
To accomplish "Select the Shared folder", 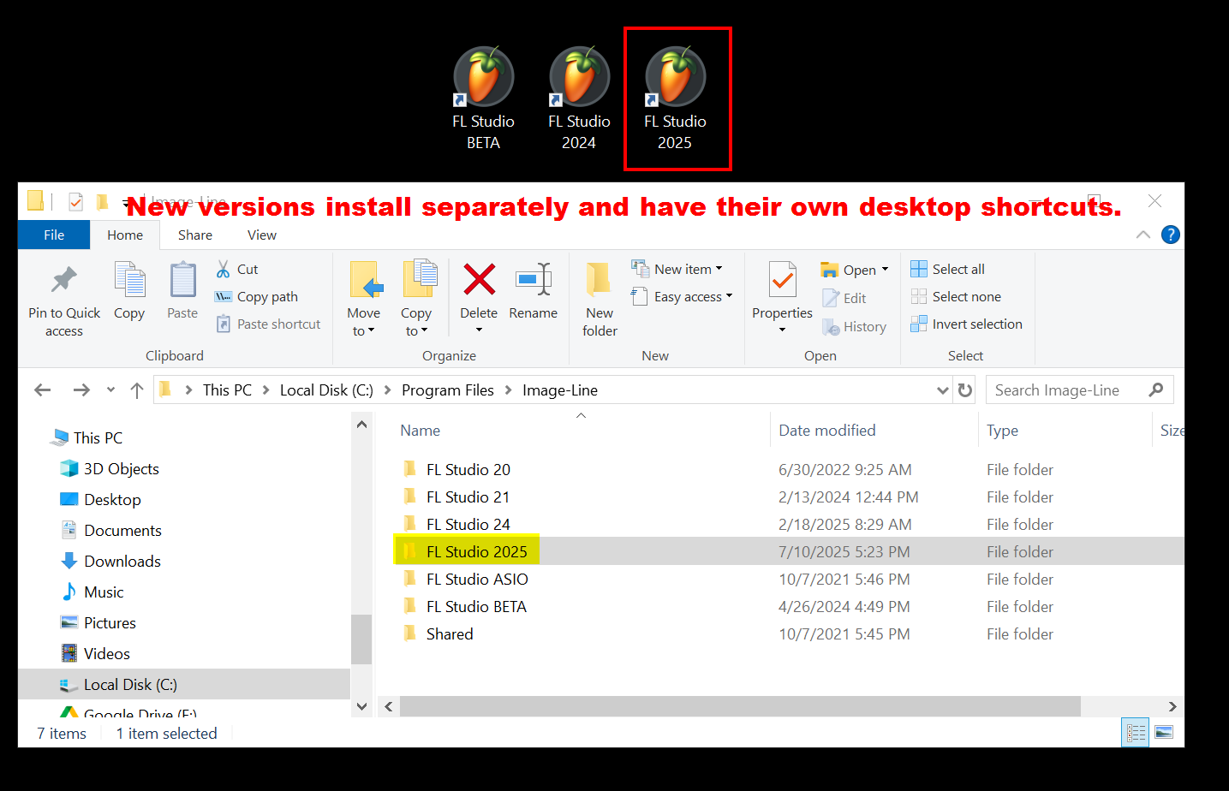I will pyautogui.click(x=449, y=633).
